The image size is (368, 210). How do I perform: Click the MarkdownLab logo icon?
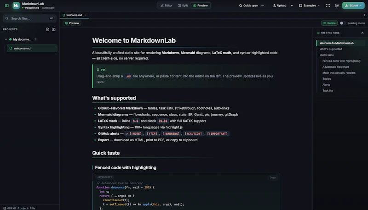16,6
